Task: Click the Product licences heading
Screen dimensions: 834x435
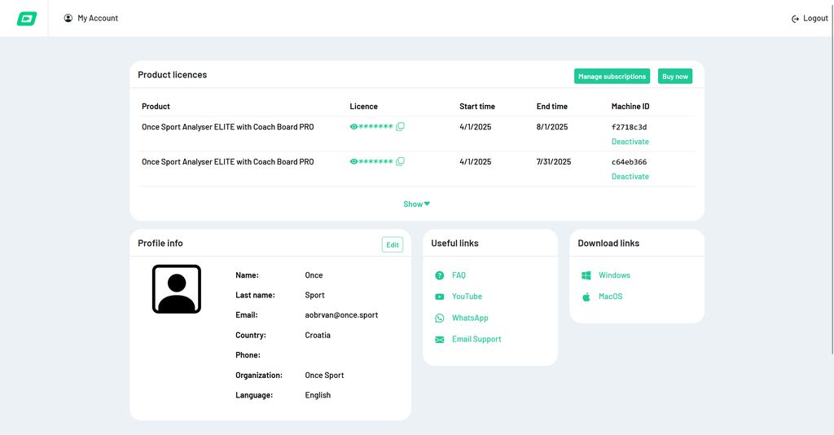Action: pos(172,75)
